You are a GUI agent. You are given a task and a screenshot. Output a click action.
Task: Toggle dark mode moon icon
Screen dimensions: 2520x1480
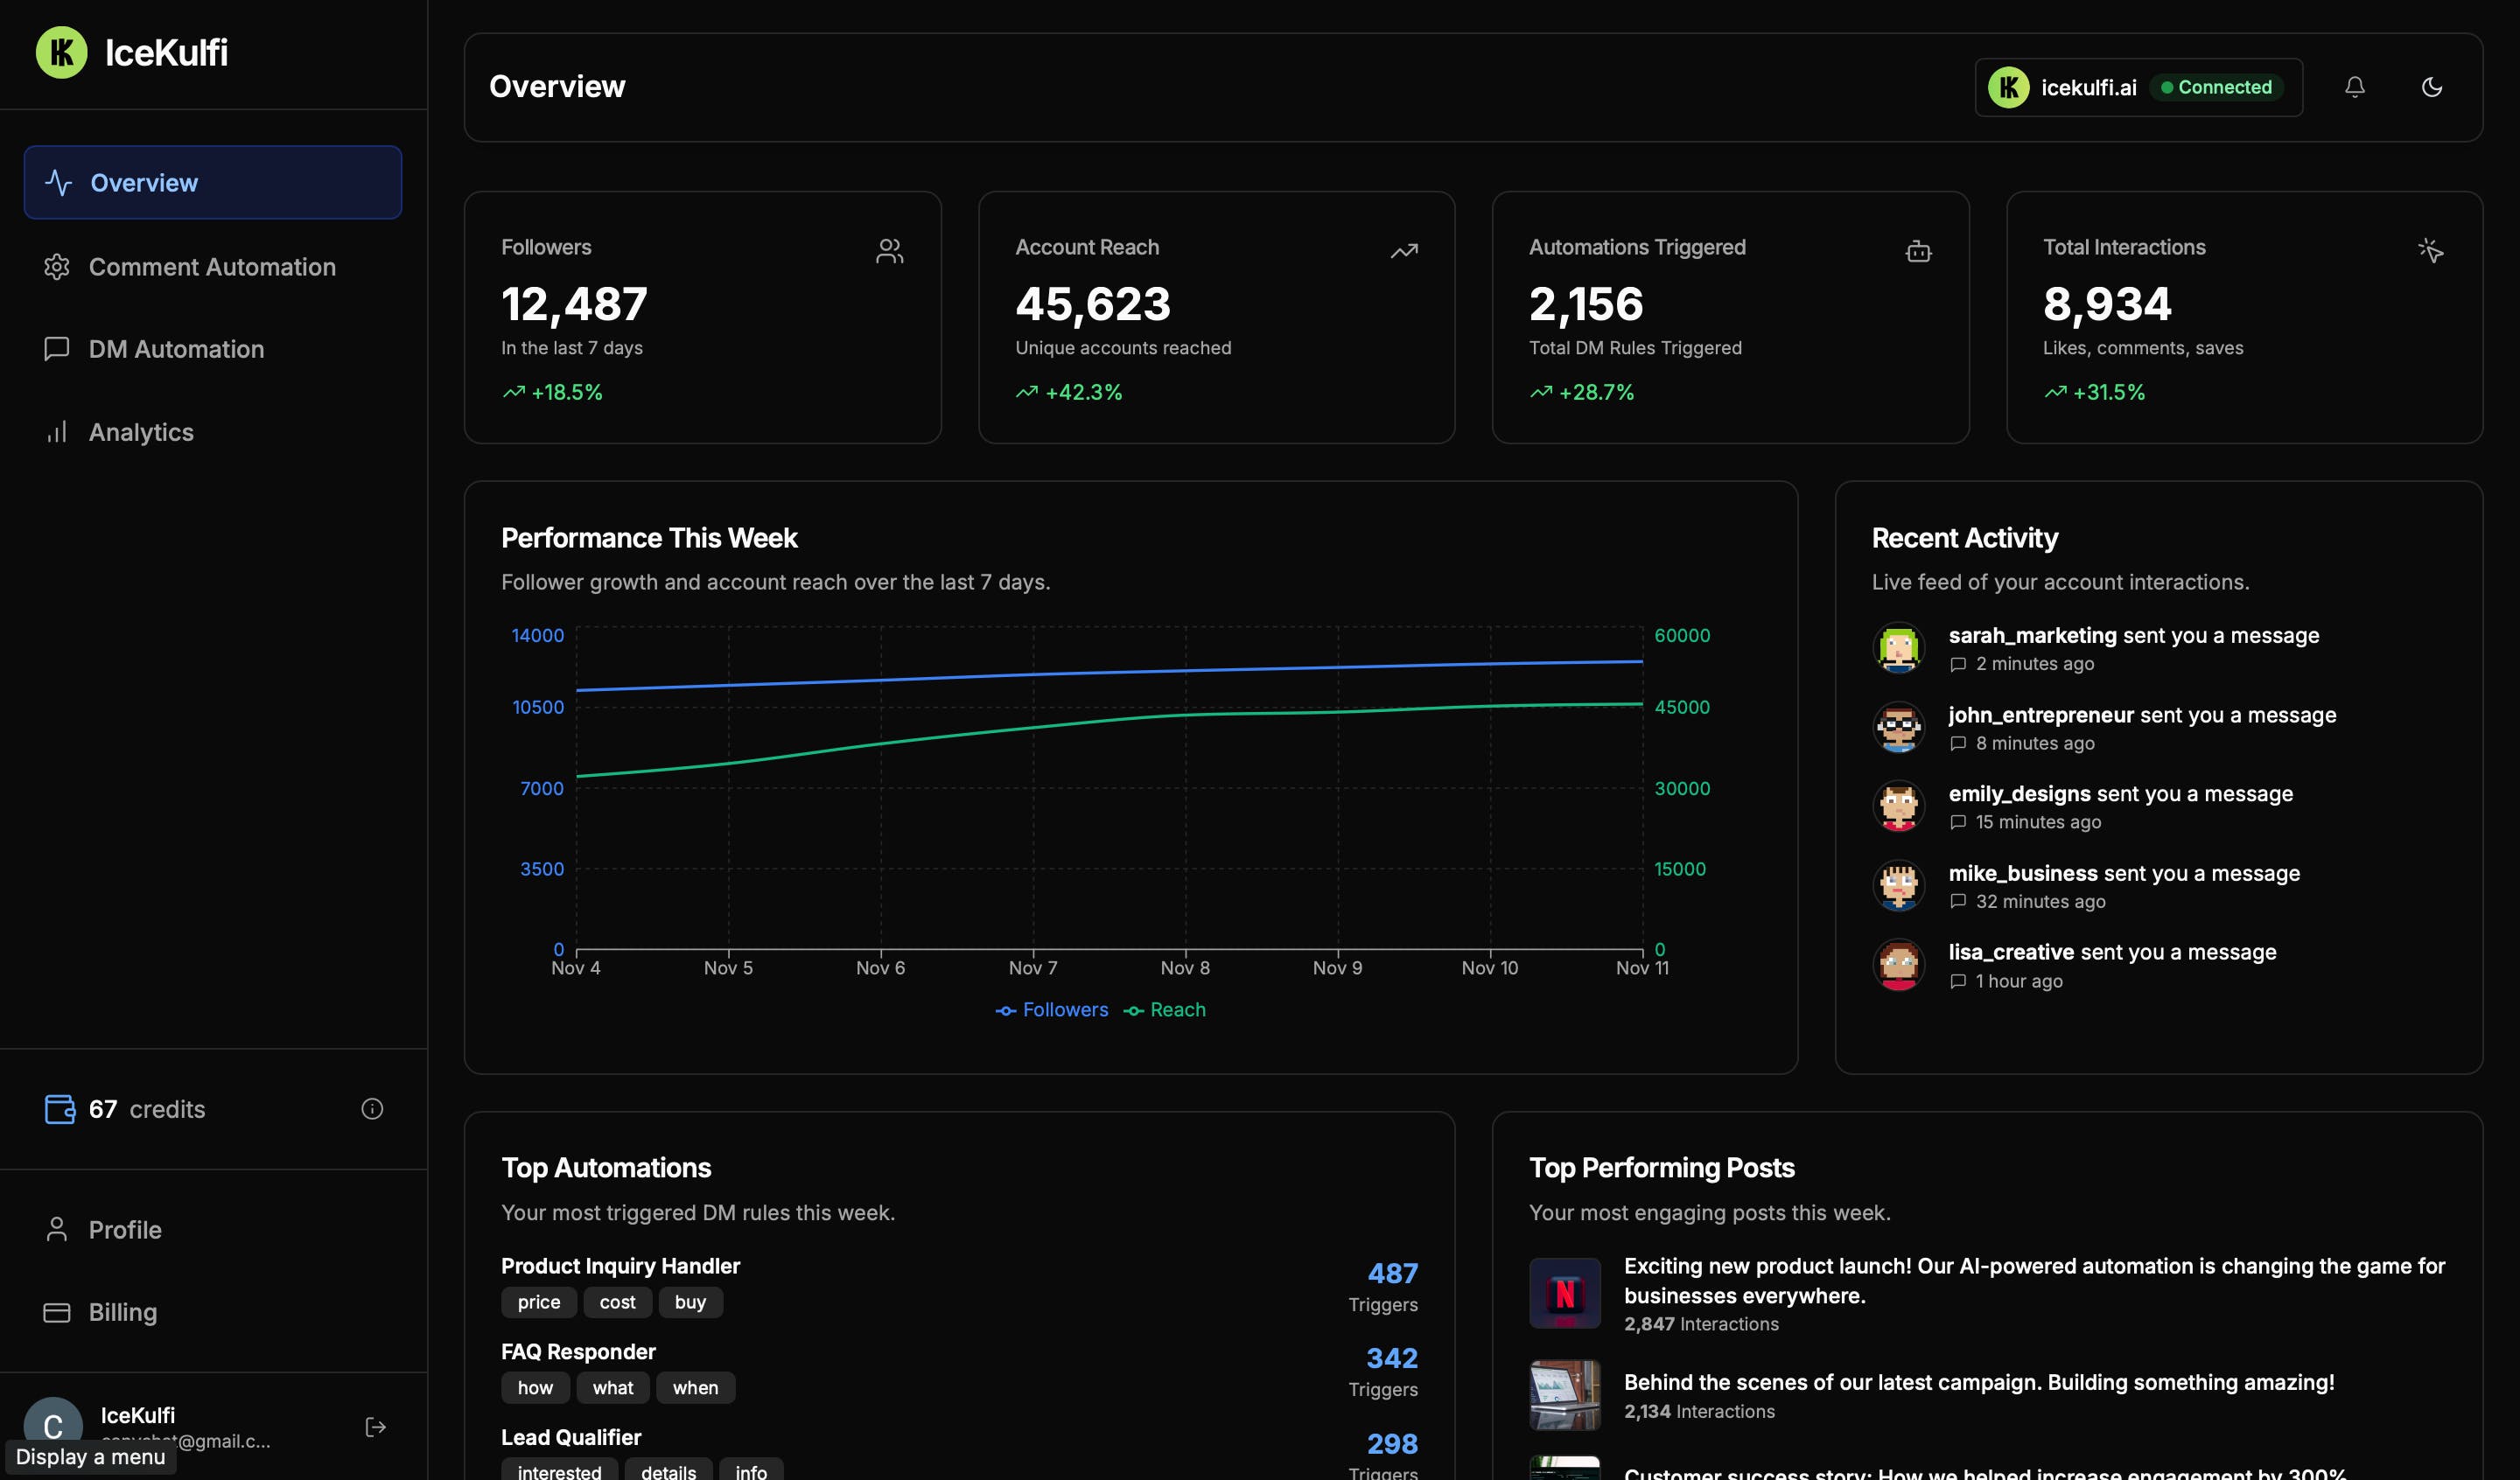click(x=2431, y=87)
